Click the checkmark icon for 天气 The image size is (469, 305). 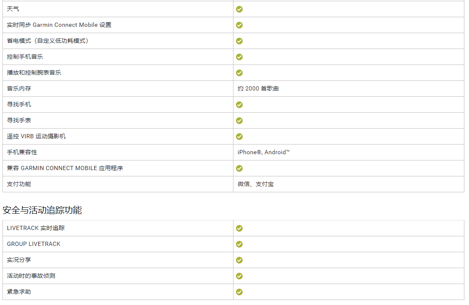point(239,9)
